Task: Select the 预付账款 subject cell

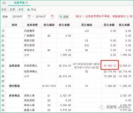Action: (15, 86)
